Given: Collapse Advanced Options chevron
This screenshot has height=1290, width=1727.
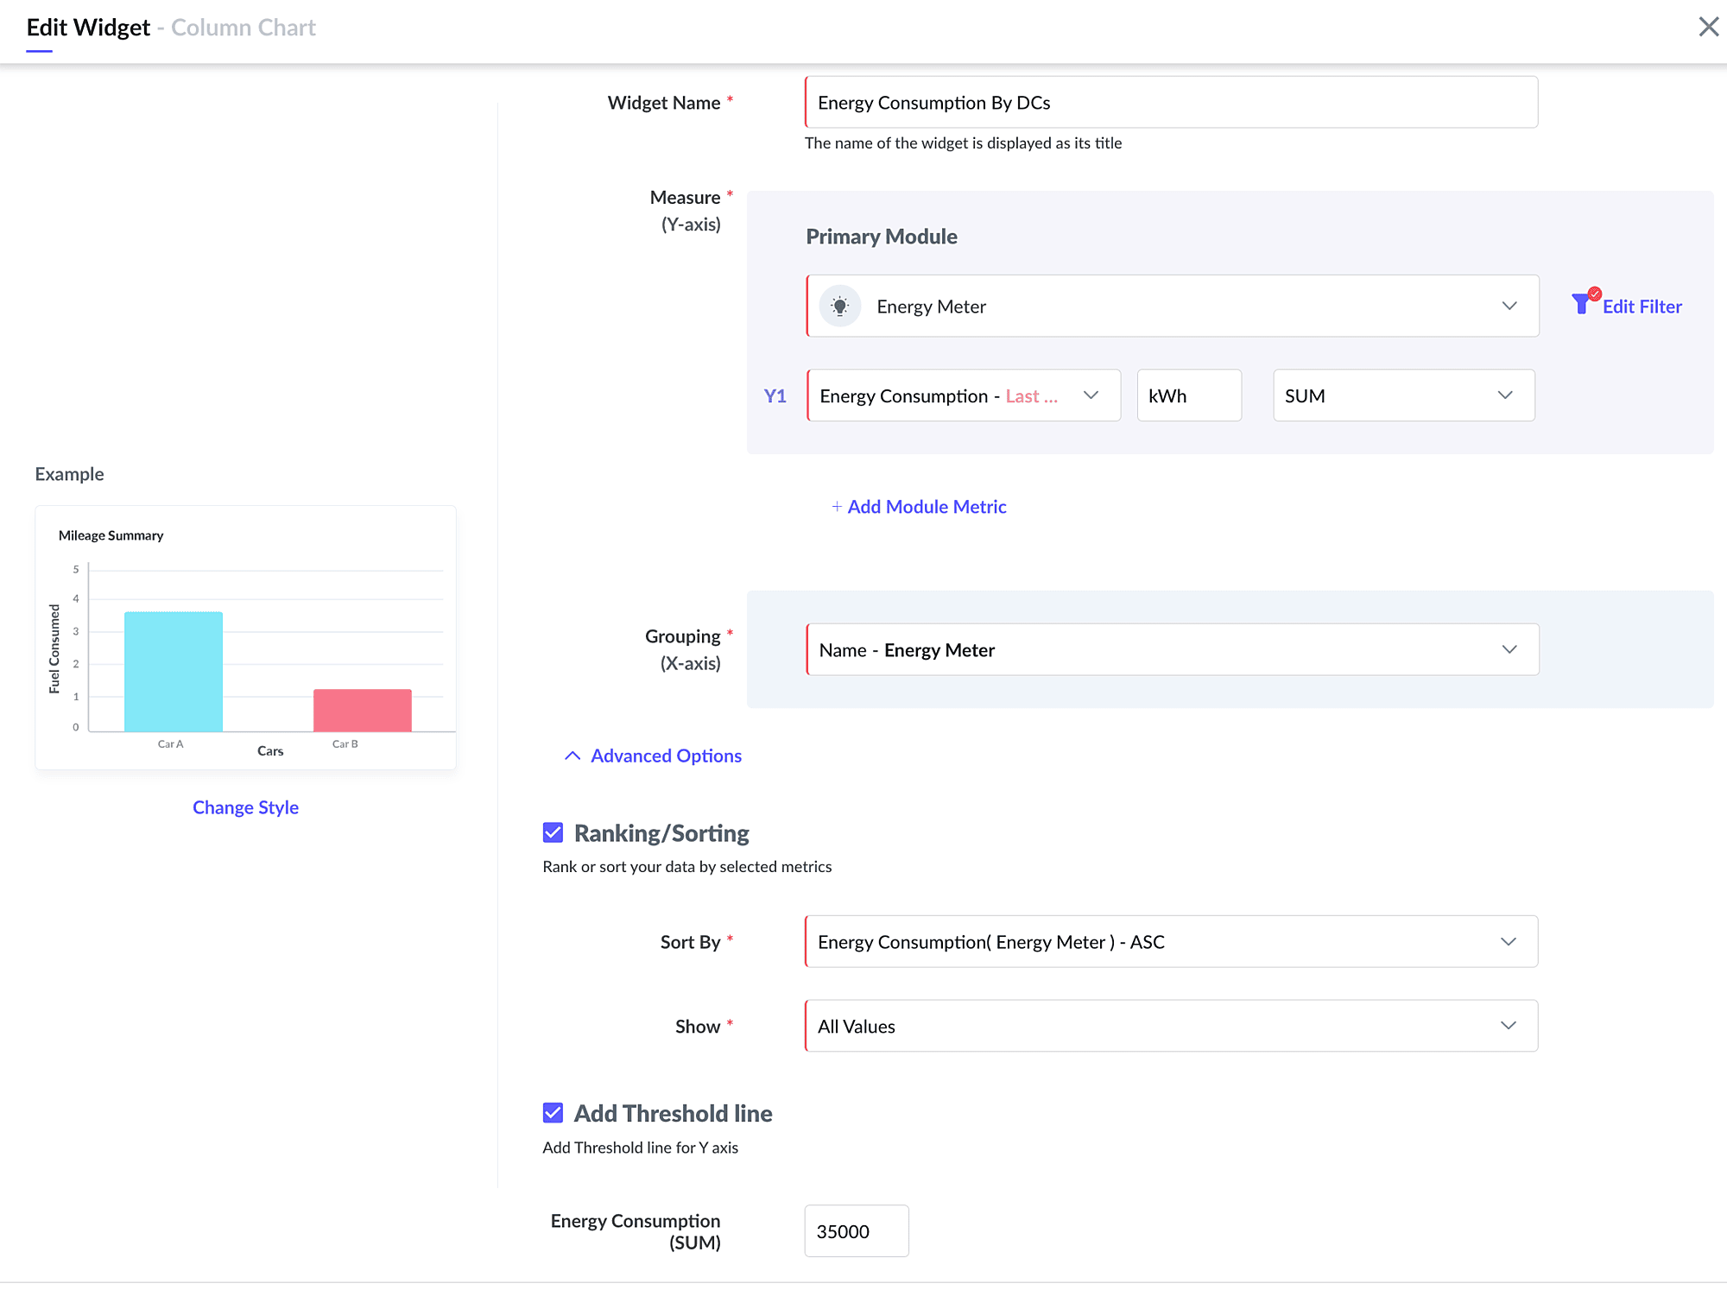Looking at the screenshot, I should (572, 756).
